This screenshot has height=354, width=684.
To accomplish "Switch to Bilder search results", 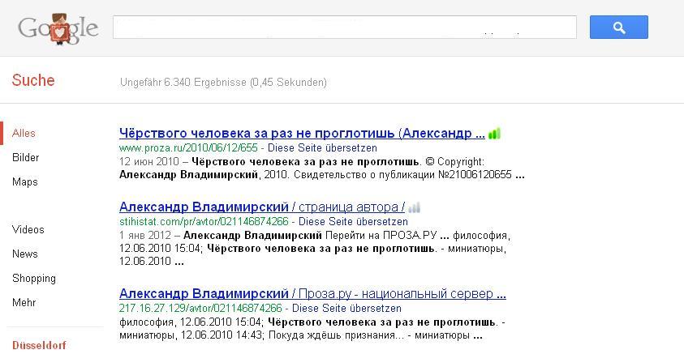I will (x=25, y=157).
